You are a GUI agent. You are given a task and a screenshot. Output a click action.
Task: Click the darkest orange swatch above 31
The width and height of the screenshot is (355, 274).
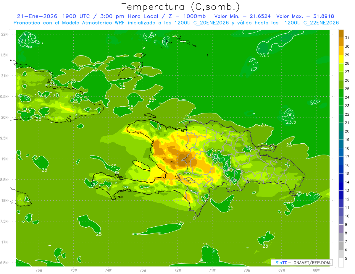[341, 34]
